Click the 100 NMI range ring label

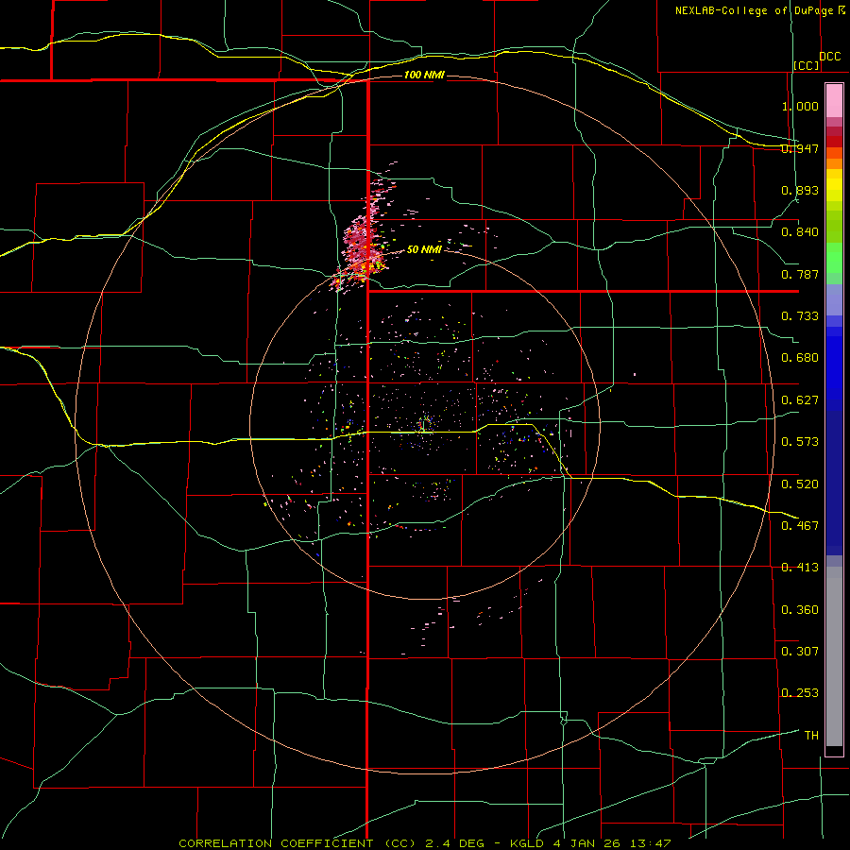pos(424,75)
